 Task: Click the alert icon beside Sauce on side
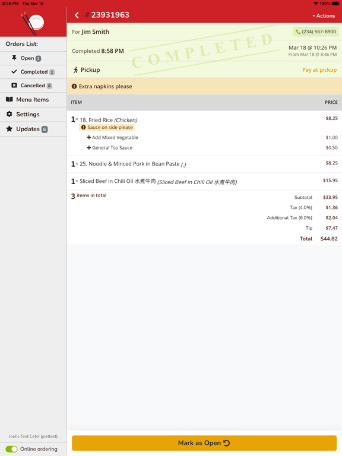click(84, 128)
